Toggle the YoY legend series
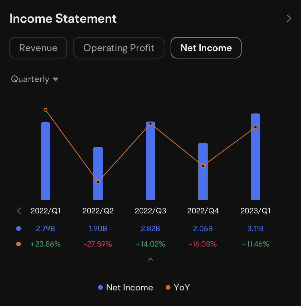Image resolution: width=301 pixels, height=306 pixels. pyautogui.click(x=178, y=287)
